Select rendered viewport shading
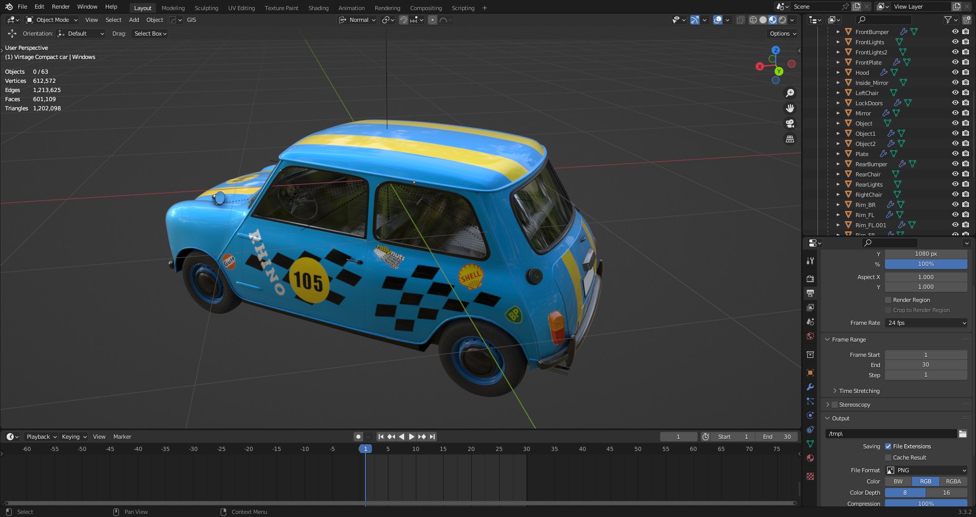 click(782, 20)
